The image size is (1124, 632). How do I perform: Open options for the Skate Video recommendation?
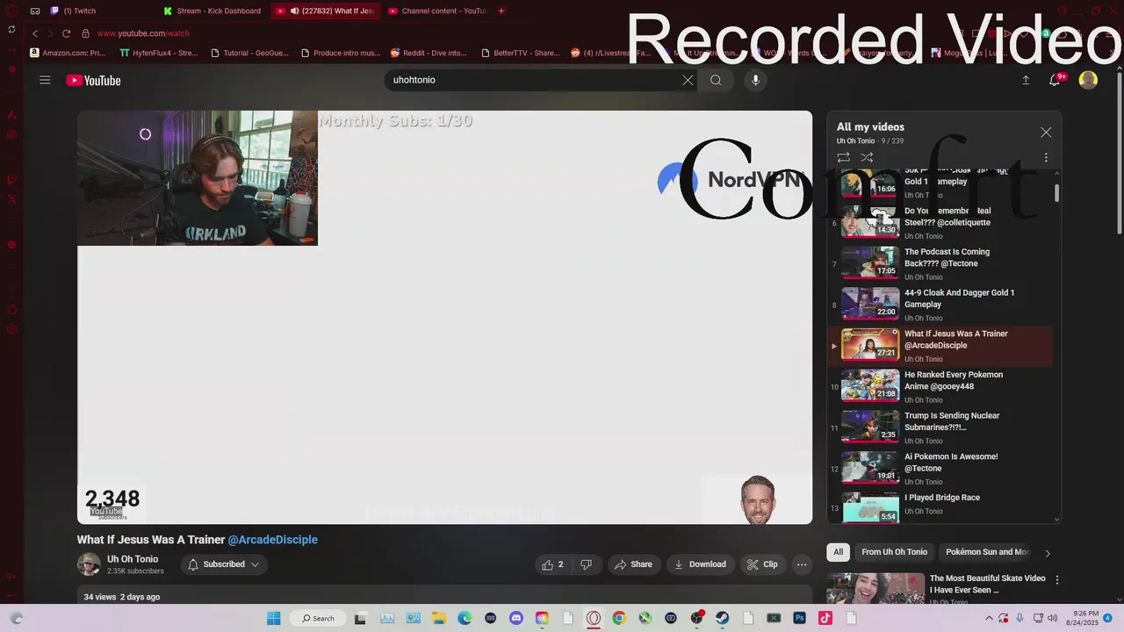tap(1057, 580)
